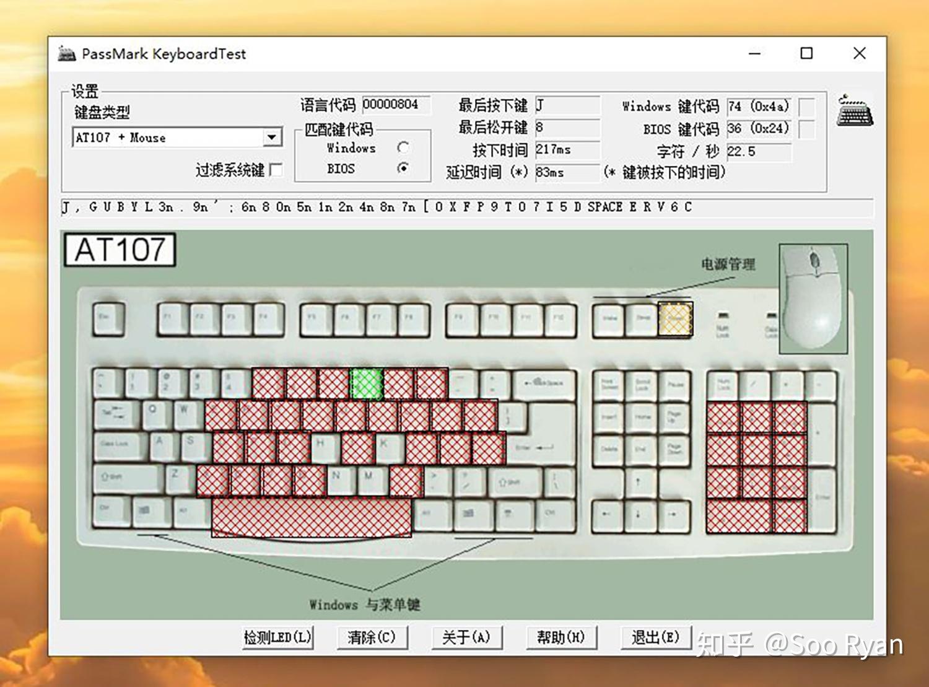
Task: Click the Tab key on the diagram
Action: click(116, 415)
